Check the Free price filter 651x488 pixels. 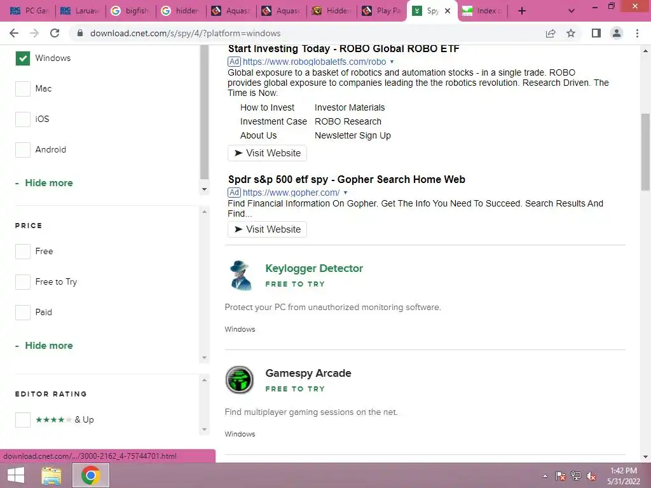pos(23,251)
